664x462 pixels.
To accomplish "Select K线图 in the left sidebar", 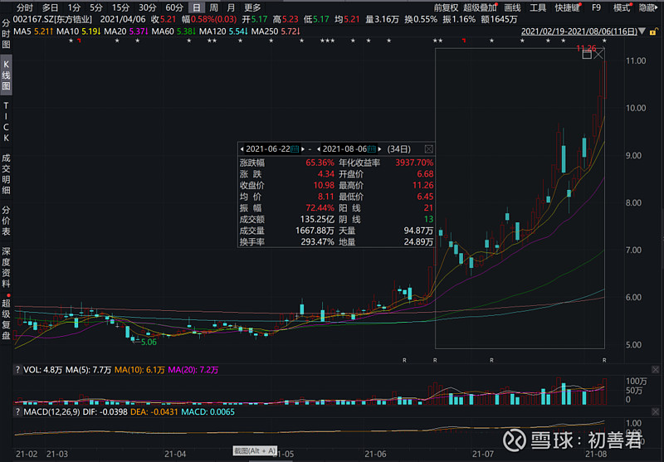I will 6,75.
